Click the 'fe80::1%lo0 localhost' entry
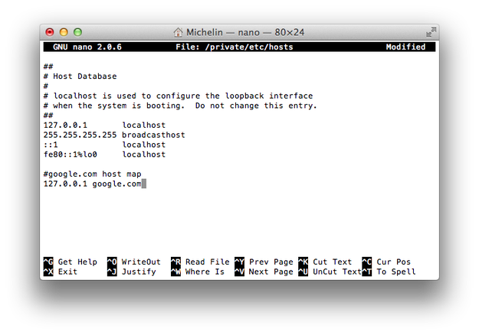479x335 pixels. click(104, 154)
